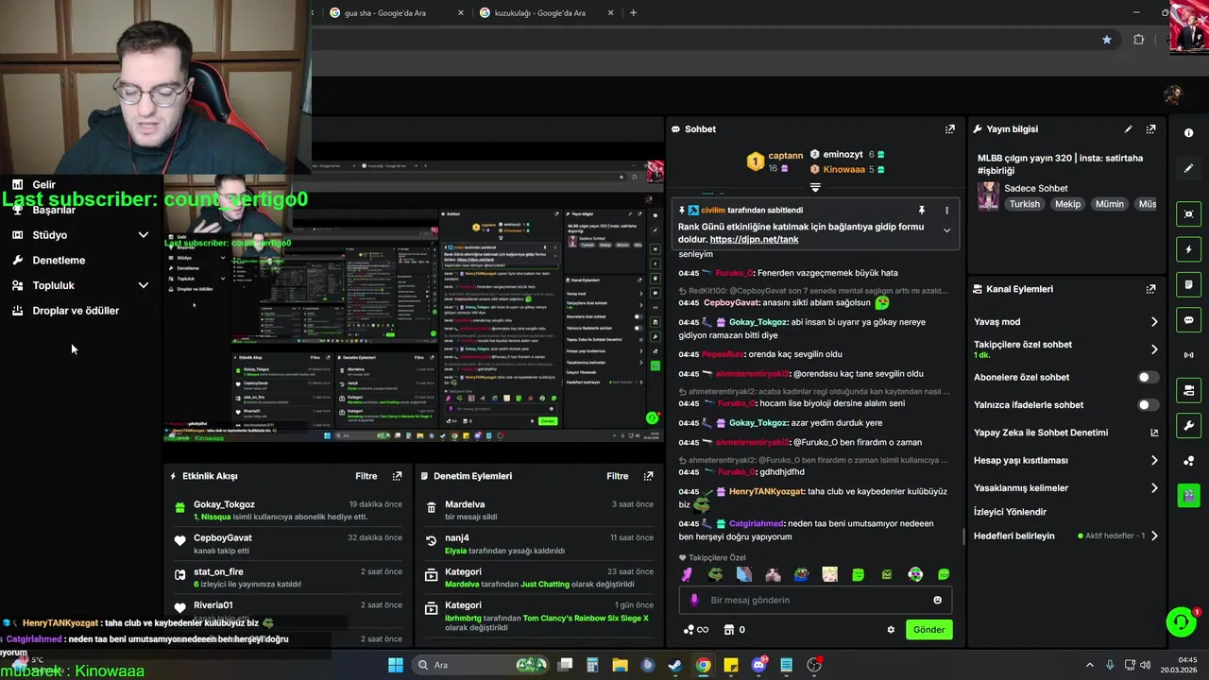
Task: Open Yasaklanmış kelimeler arrow
Action: pyautogui.click(x=1154, y=488)
